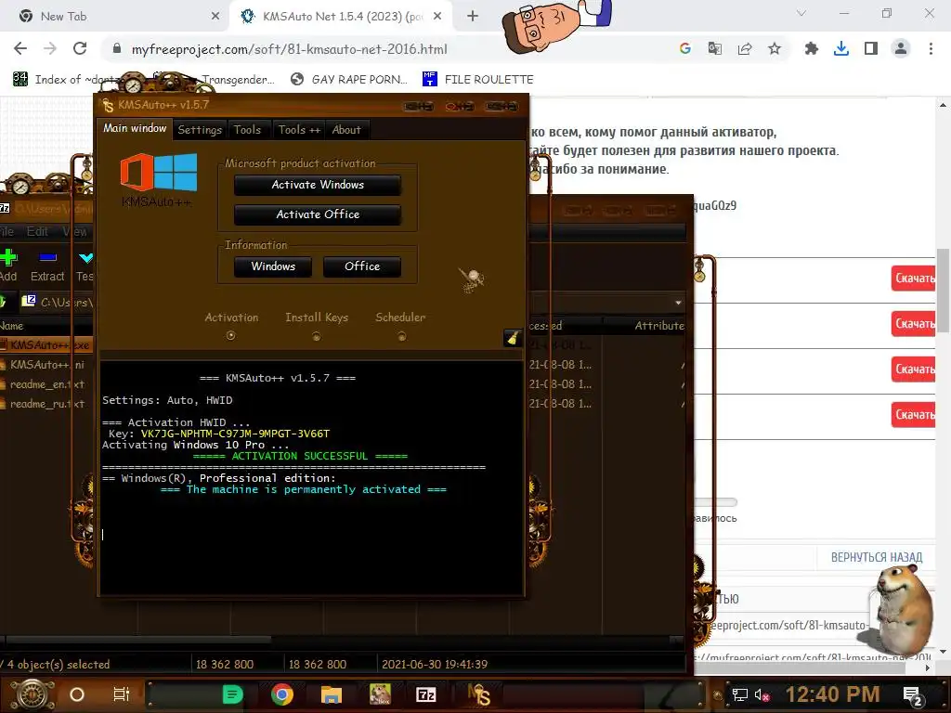Click the Google icon in address bar
Viewport: 951px width, 713px height.
pos(684,48)
